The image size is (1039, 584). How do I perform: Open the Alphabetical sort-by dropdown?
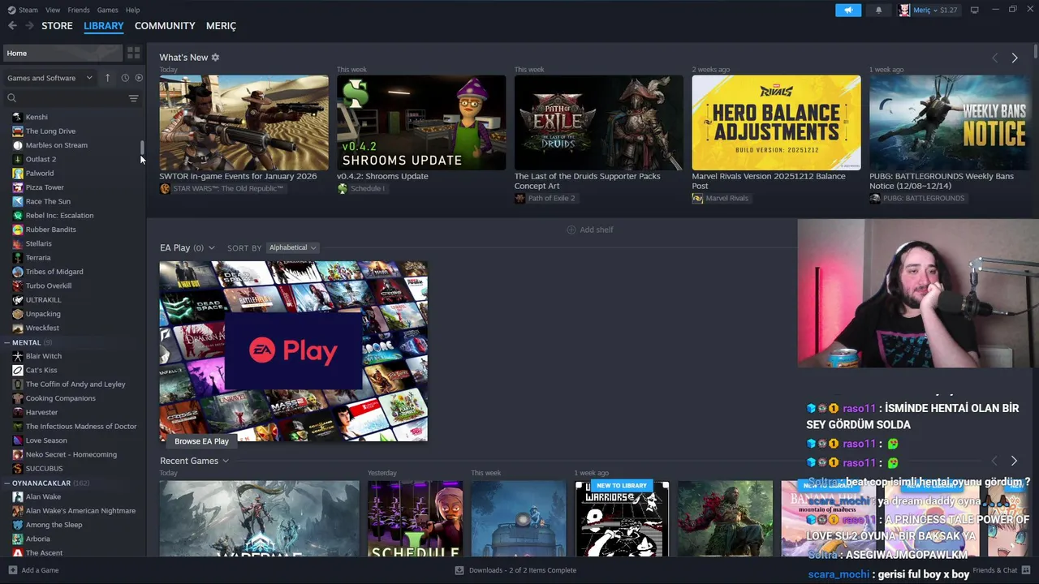click(x=292, y=247)
